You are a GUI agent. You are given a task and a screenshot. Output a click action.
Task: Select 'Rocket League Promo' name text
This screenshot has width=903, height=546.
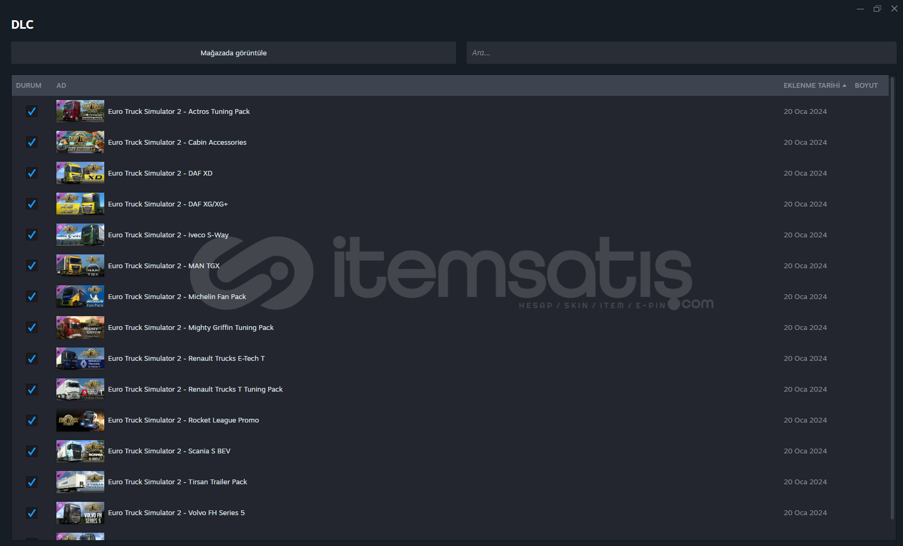[223, 420]
